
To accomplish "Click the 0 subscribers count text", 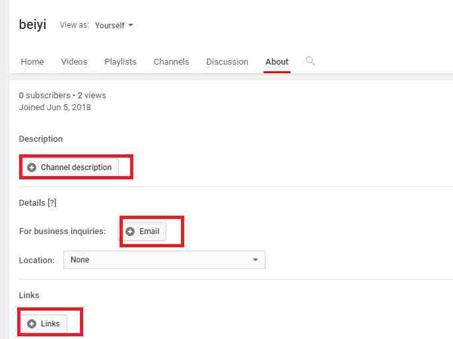I will 44,96.
